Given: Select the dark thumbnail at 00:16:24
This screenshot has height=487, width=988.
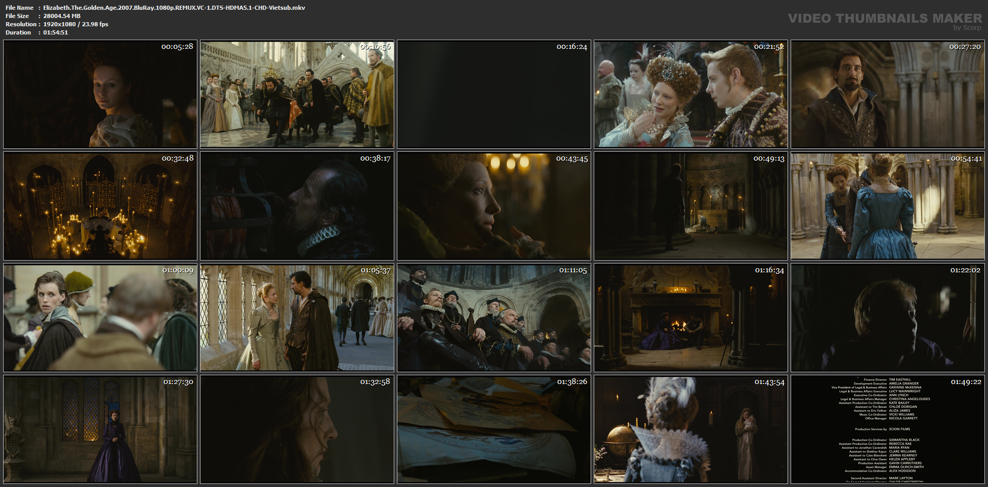Looking at the screenshot, I should click(x=494, y=94).
